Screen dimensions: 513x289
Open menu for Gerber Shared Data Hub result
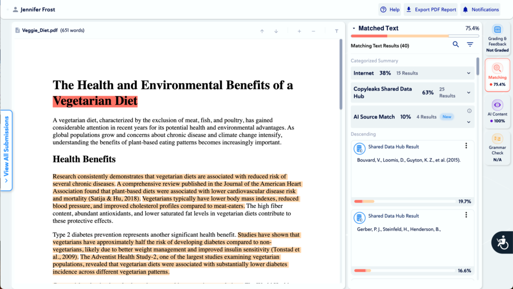click(x=466, y=215)
